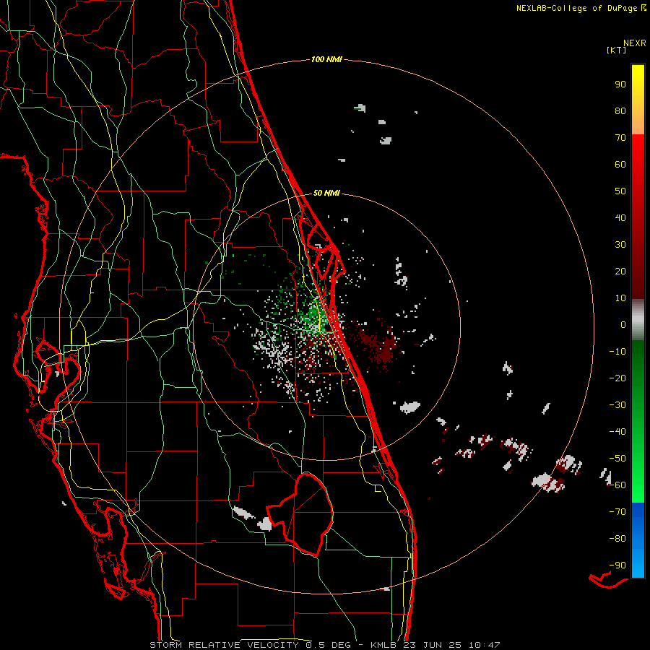
Task: Select the positive 50 value on the velocity scale
Action: click(620, 191)
